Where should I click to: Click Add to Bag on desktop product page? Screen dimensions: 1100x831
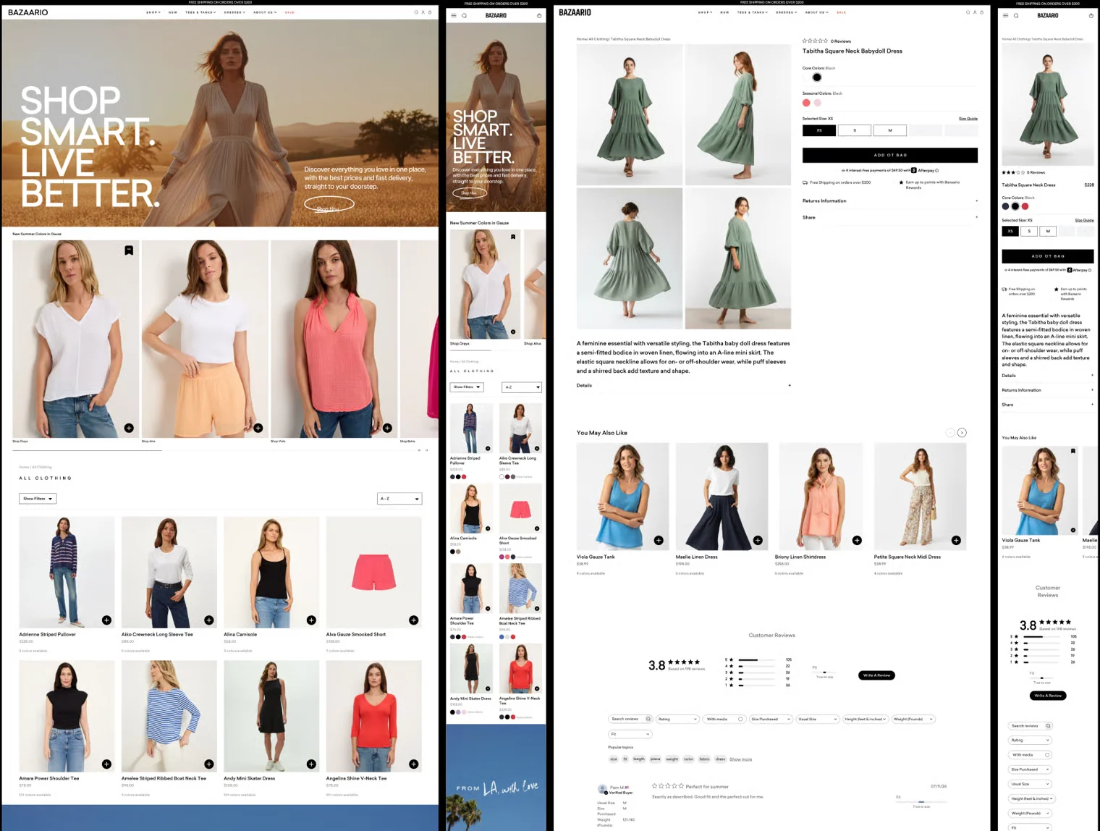pos(890,155)
